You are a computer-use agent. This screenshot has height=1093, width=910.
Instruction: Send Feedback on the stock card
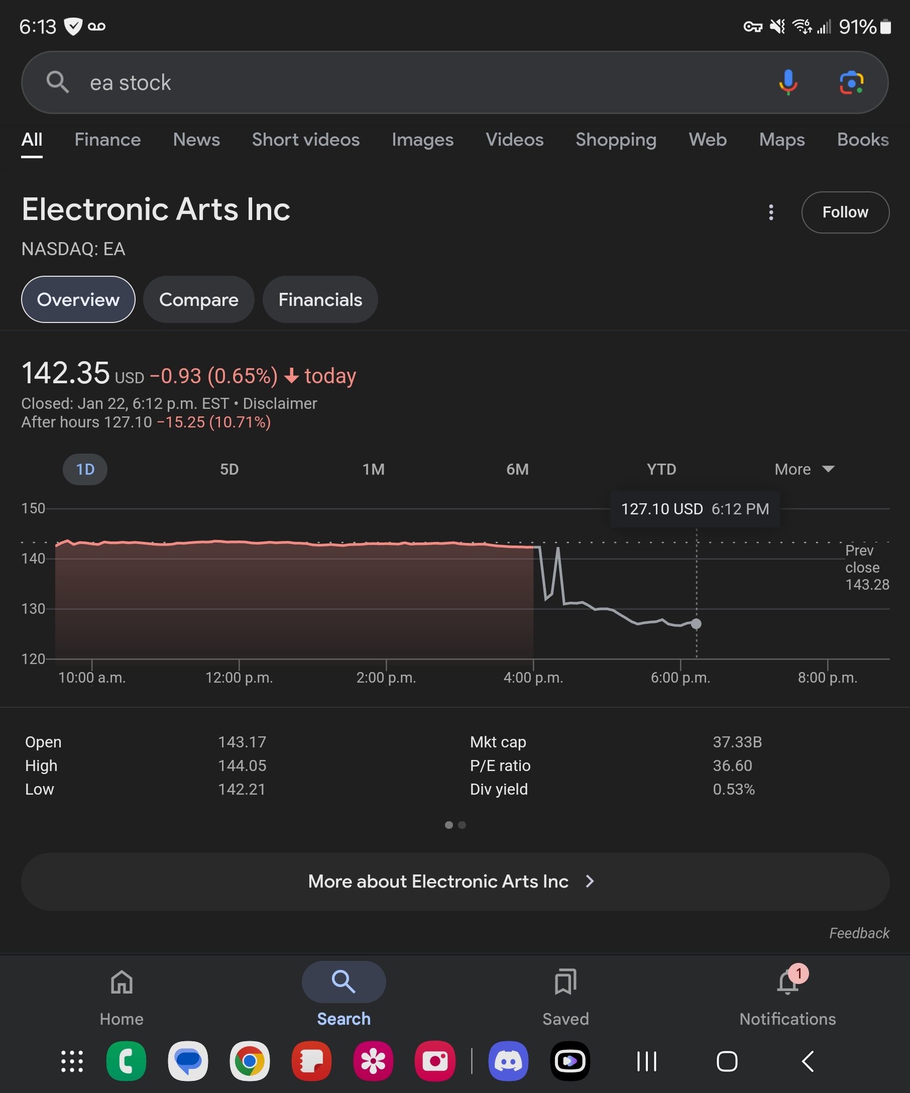(859, 933)
